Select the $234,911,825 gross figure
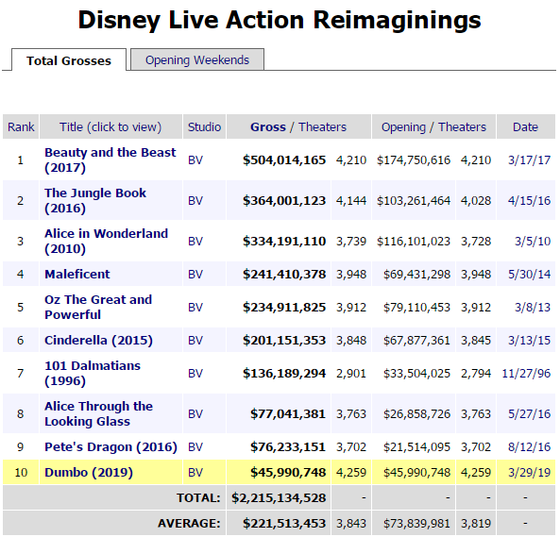This screenshot has width=560, height=537. click(284, 308)
